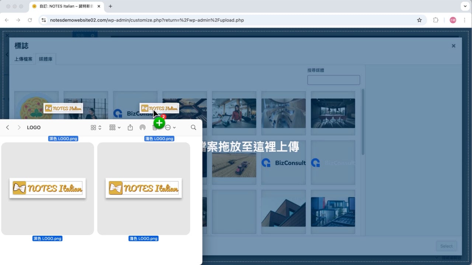Viewport: 472px width, 265px height.
Task: Click inside the 搜尋媒體 search field
Action: pyautogui.click(x=333, y=79)
